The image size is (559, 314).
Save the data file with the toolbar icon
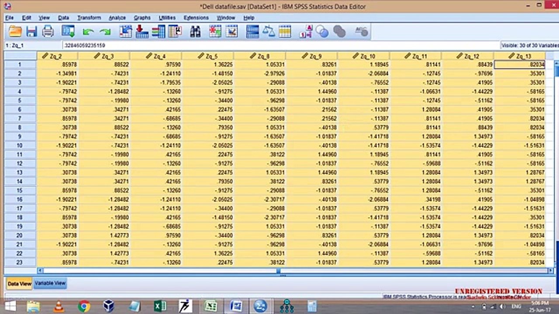coord(31,31)
